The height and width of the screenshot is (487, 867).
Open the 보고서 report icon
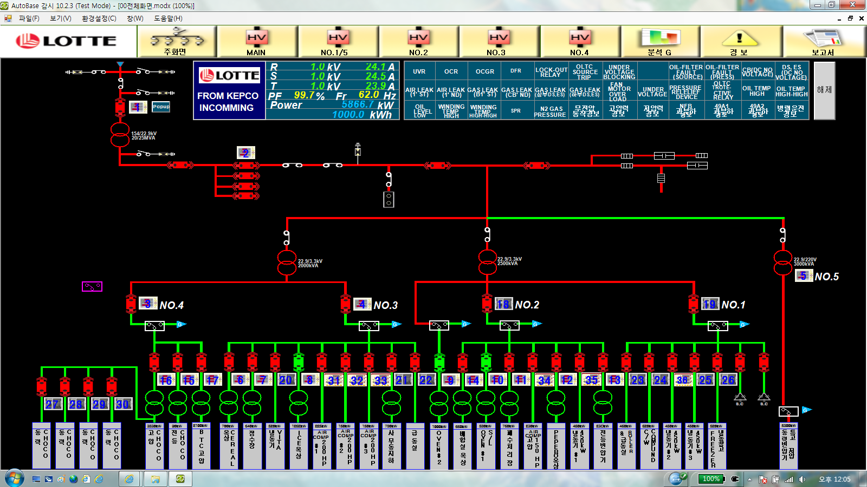click(823, 42)
